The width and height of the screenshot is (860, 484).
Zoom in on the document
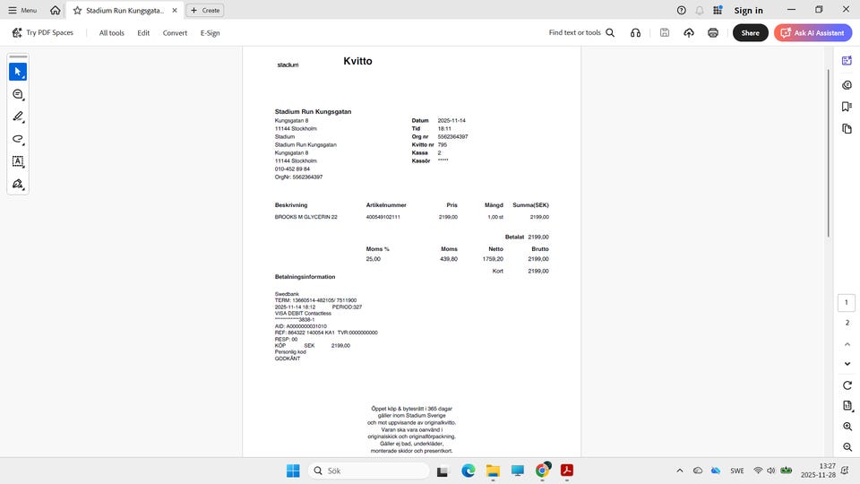pos(847,427)
